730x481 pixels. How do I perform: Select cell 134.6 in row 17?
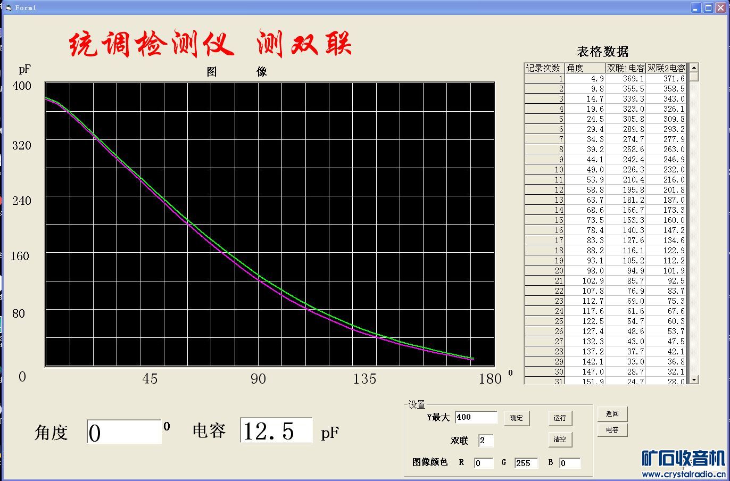[666, 240]
